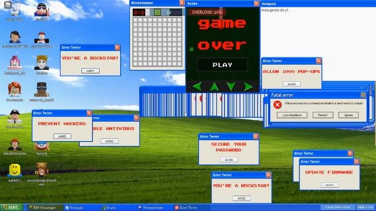376x211 pixels.
Task: Close the PREVENT HACKERS Error Terror window
Action: [x=89, y=113]
